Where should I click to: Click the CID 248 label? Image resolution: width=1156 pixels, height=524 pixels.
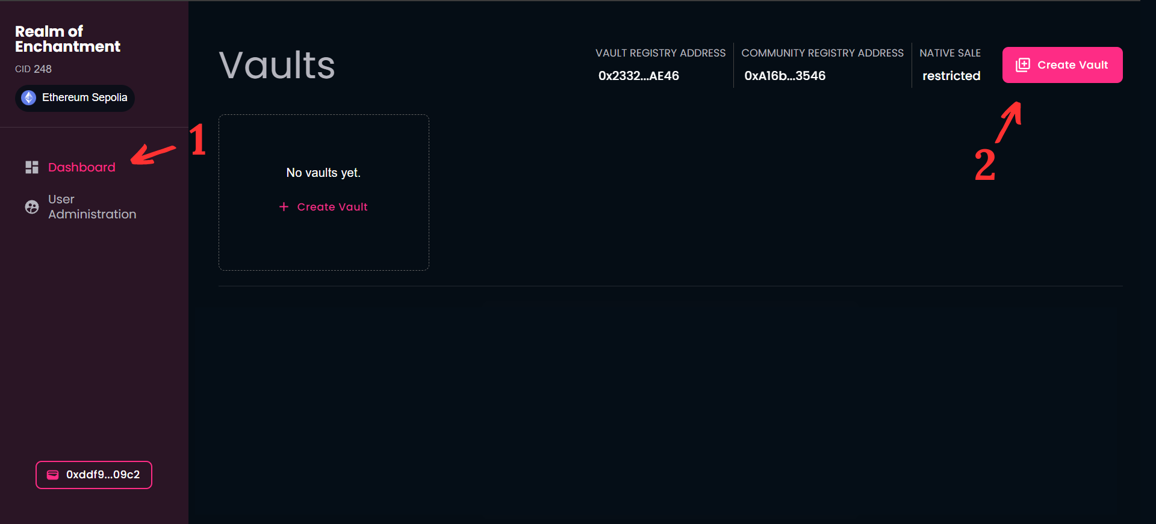(33, 69)
